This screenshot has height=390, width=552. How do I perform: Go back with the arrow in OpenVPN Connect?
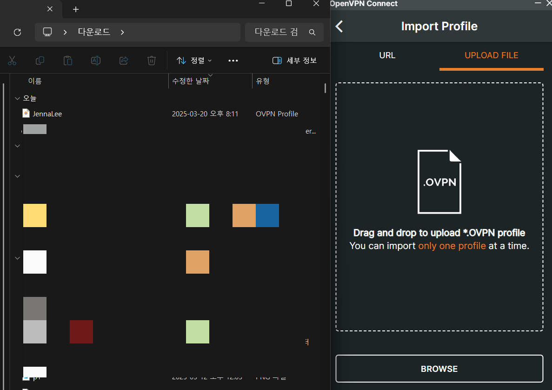coord(339,26)
